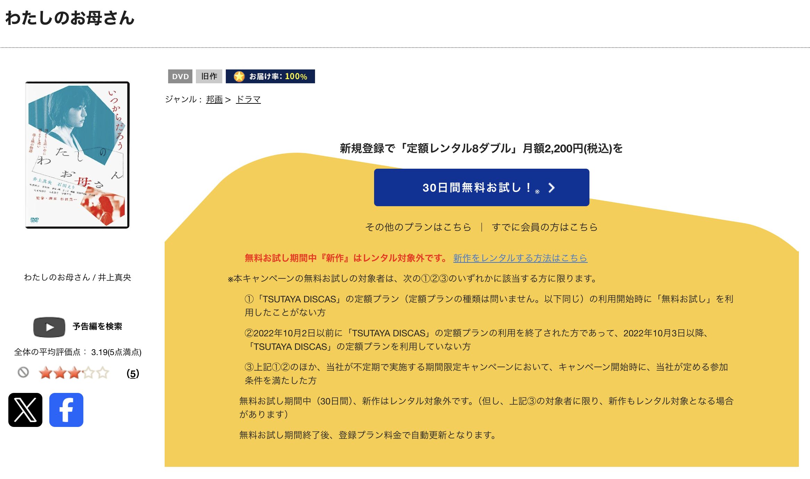Click the ①「TSUTAYA DISCAS」 condition paragraph
This screenshot has height=479, width=810.
(x=489, y=305)
